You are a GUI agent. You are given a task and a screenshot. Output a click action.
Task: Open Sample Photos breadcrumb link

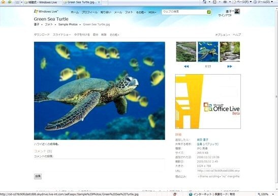[68, 24]
